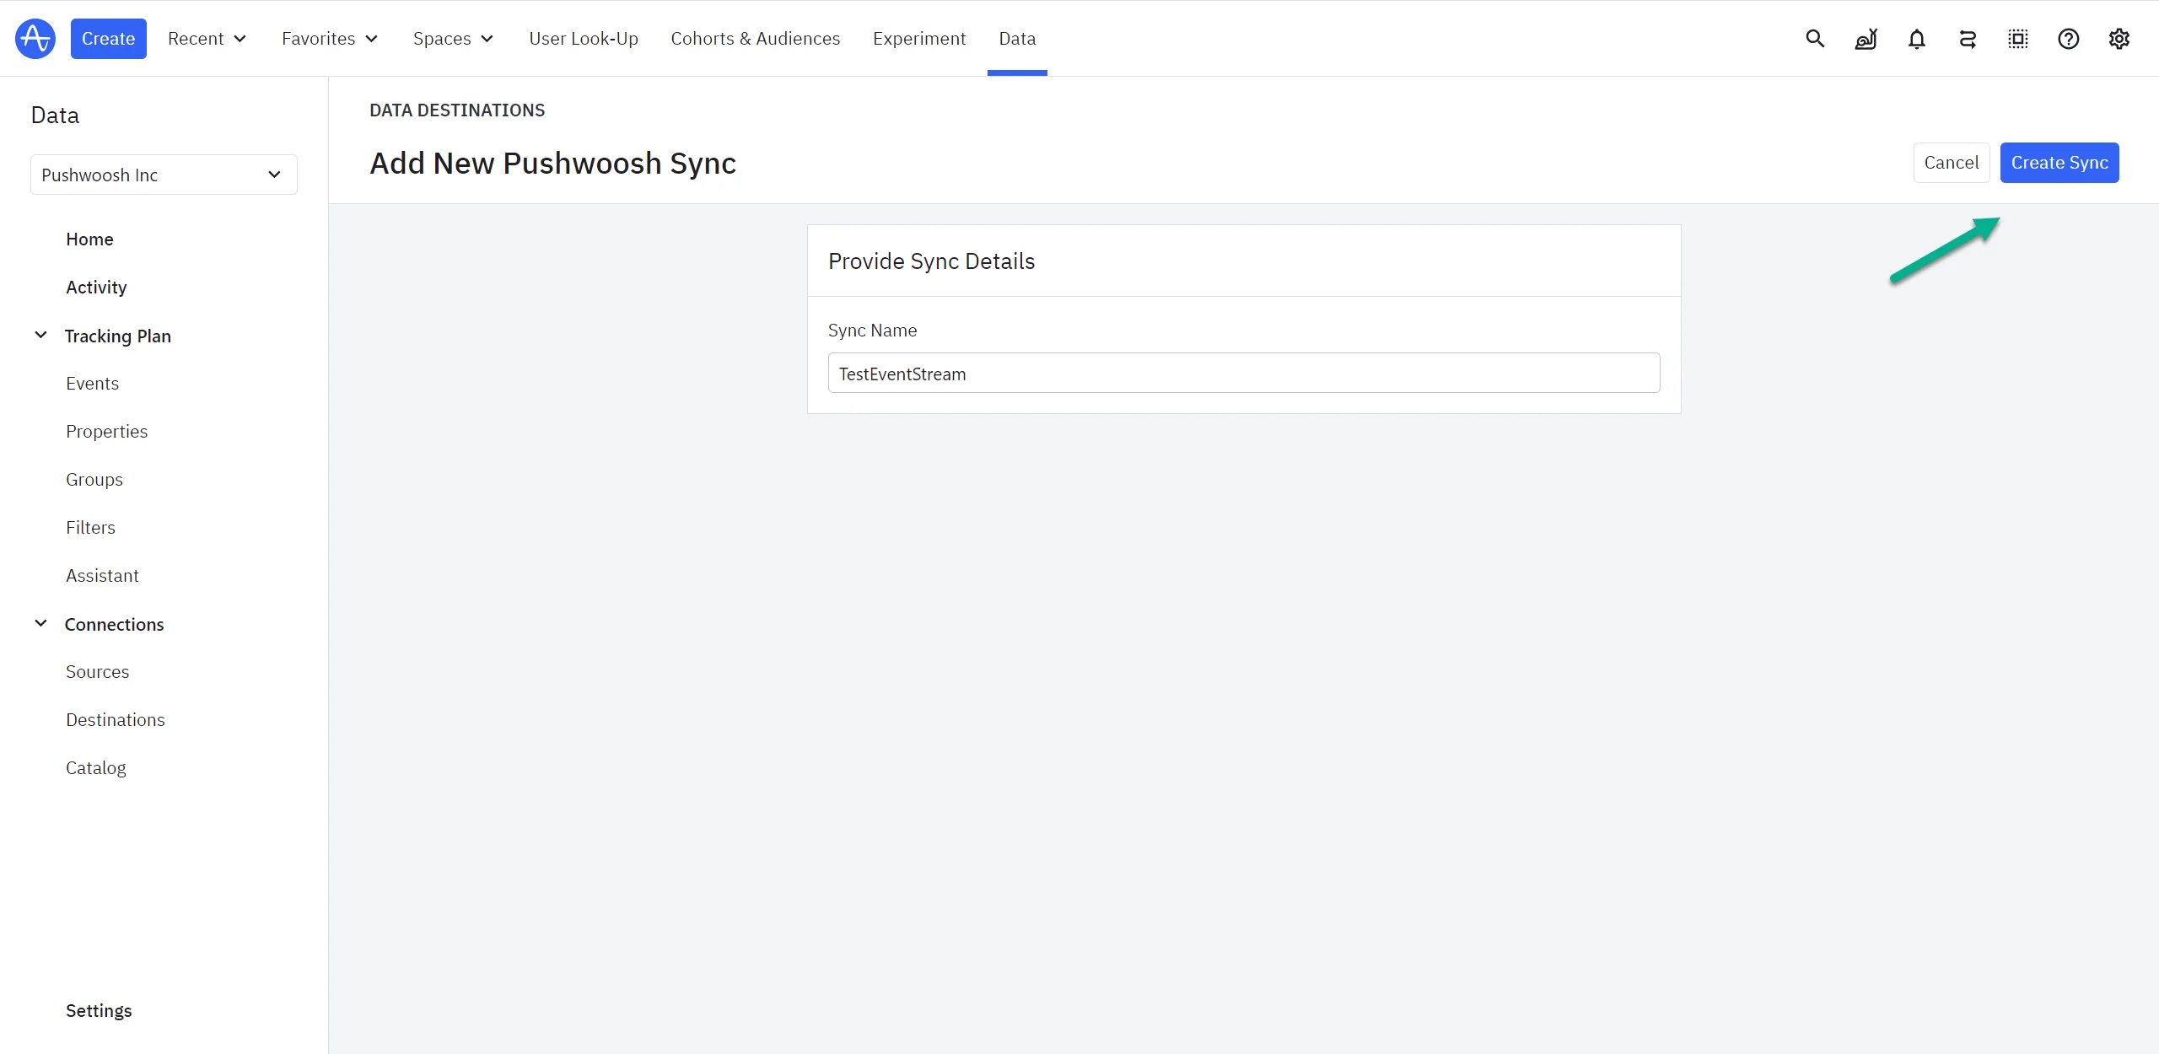Expand the Recent dropdown menu
This screenshot has height=1054, width=2159.
[207, 39]
